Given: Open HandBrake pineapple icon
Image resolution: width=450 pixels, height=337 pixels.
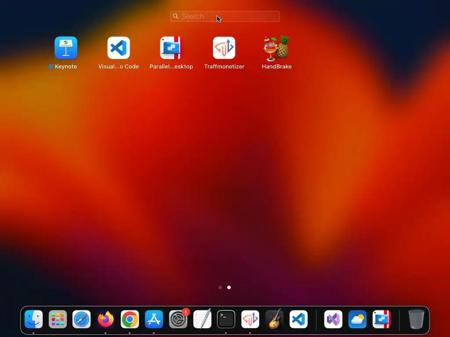Looking at the screenshot, I should [x=277, y=48].
